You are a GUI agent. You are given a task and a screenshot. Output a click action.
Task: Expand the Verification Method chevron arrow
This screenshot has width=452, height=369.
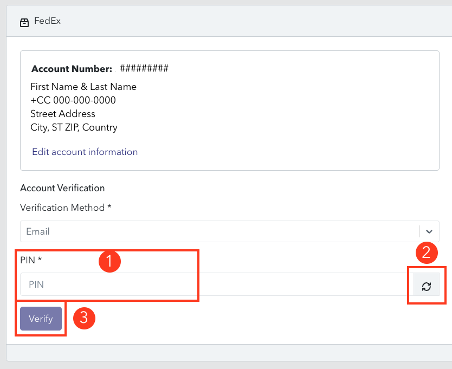click(x=429, y=231)
